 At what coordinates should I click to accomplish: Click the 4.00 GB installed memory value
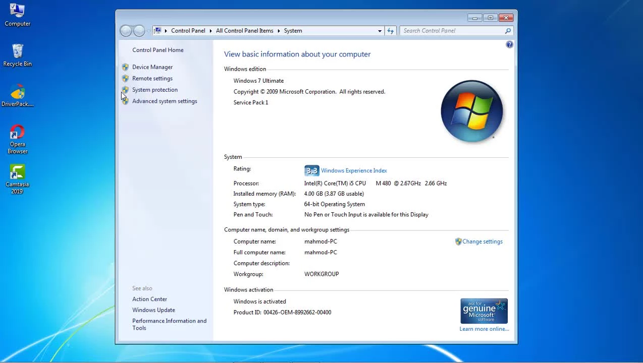pyautogui.click(x=334, y=194)
